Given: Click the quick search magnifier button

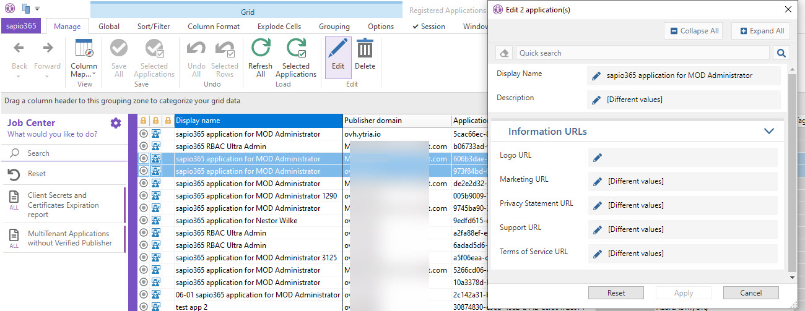Looking at the screenshot, I should pos(781,53).
